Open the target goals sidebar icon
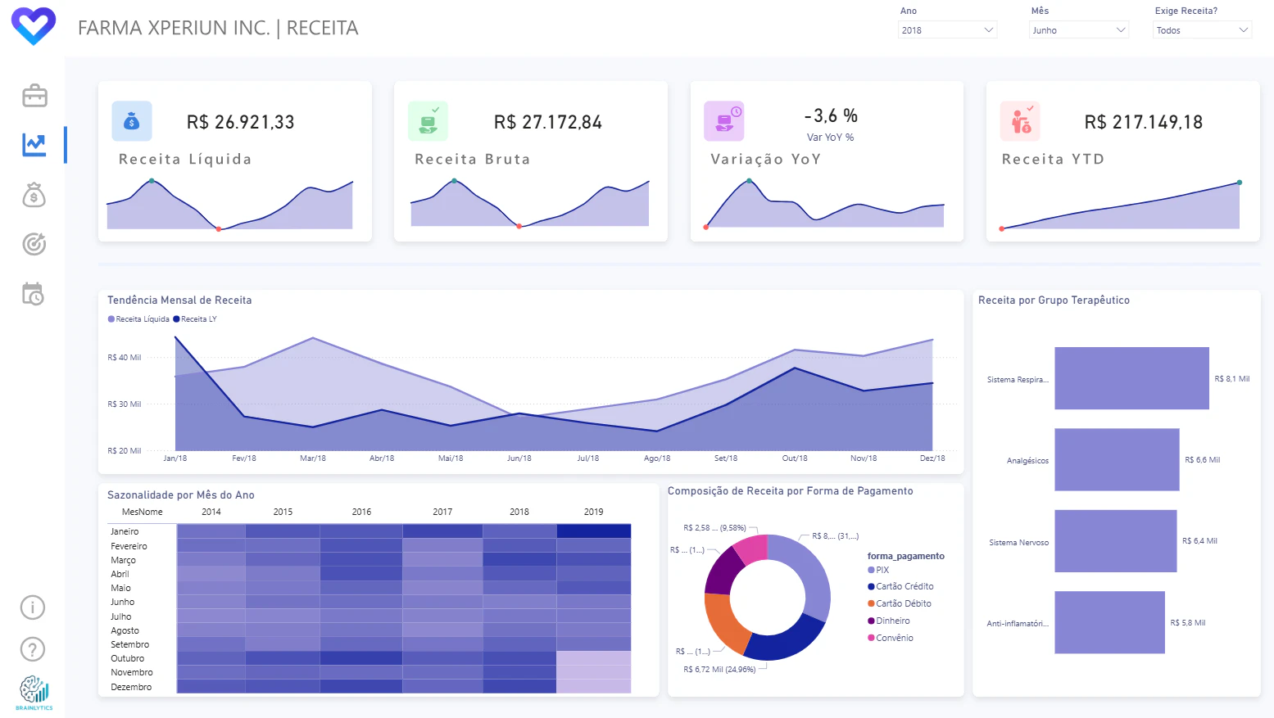The image size is (1274, 718). click(x=34, y=244)
